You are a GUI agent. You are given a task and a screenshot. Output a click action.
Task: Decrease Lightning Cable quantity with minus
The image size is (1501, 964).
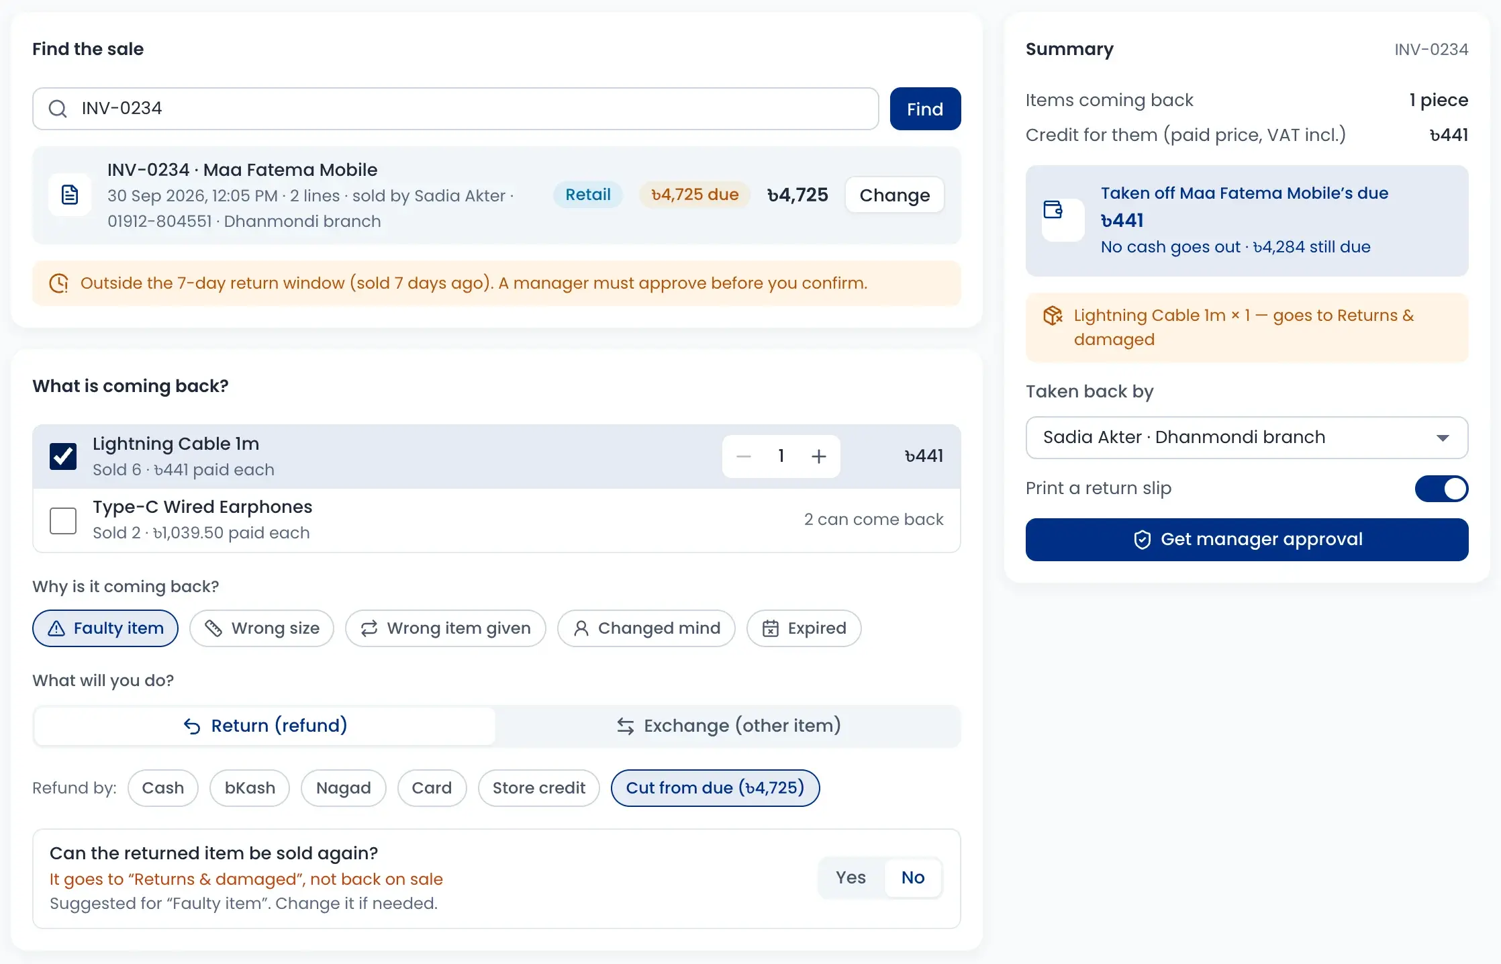743,456
